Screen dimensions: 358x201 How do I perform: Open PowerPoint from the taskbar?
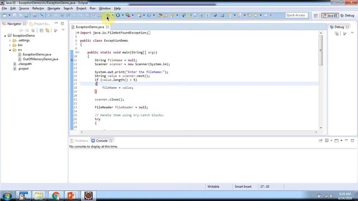tap(71, 196)
